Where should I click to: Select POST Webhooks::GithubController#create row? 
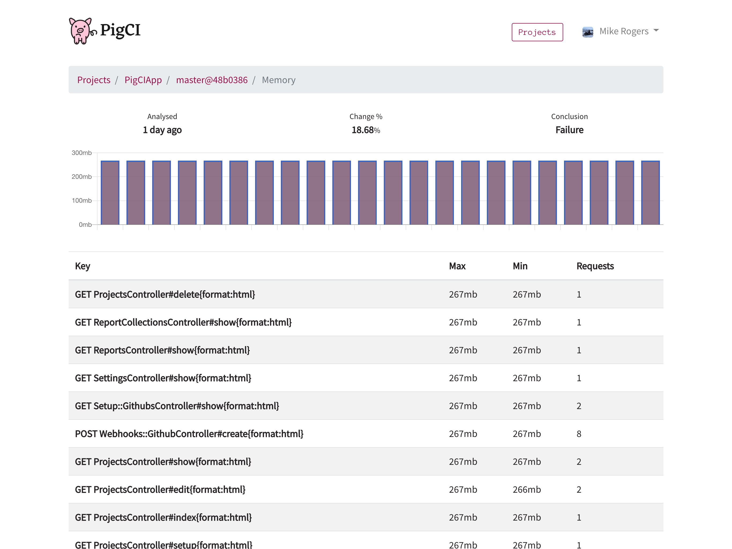point(189,433)
